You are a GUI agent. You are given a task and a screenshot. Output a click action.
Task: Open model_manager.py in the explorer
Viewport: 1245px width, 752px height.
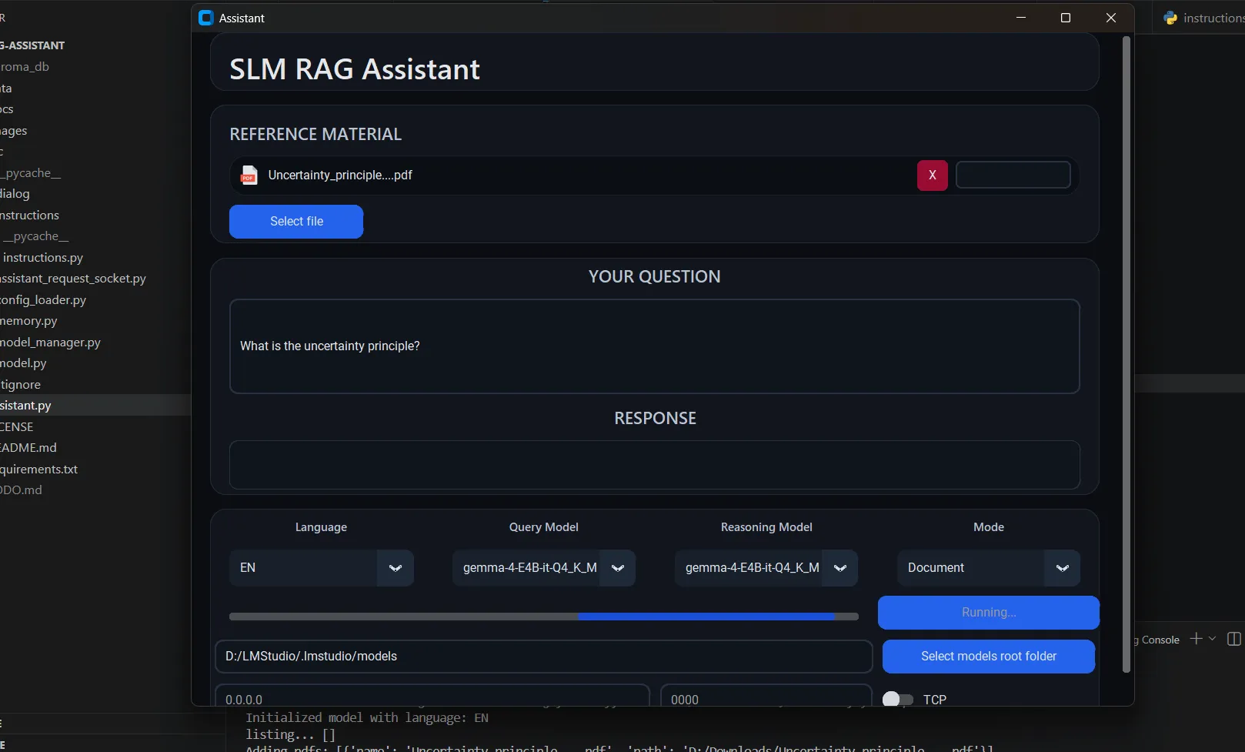tap(50, 343)
